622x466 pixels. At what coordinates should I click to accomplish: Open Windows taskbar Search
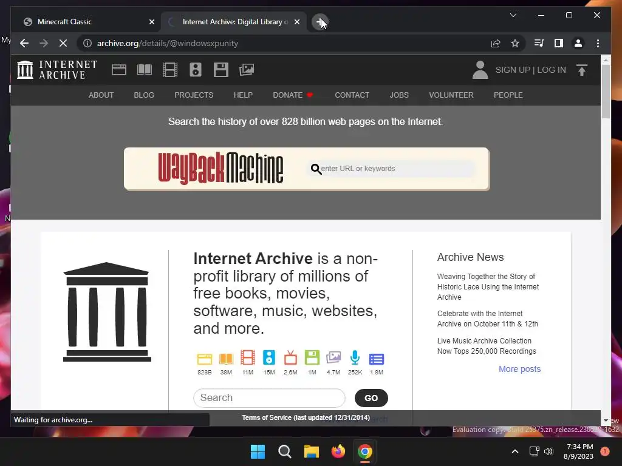tap(285, 451)
